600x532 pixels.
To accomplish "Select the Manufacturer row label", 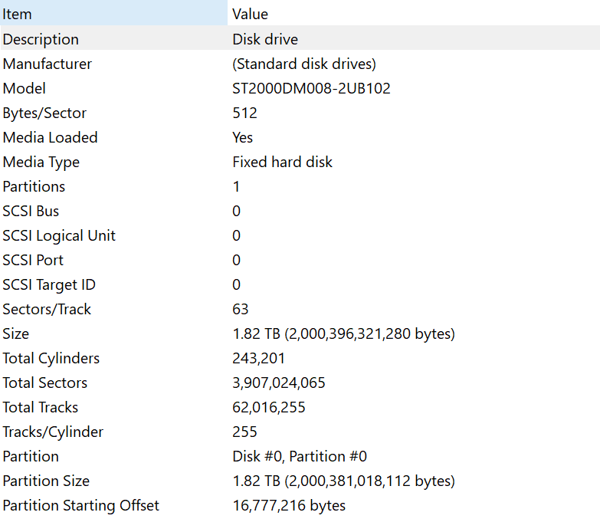I will 48,64.
